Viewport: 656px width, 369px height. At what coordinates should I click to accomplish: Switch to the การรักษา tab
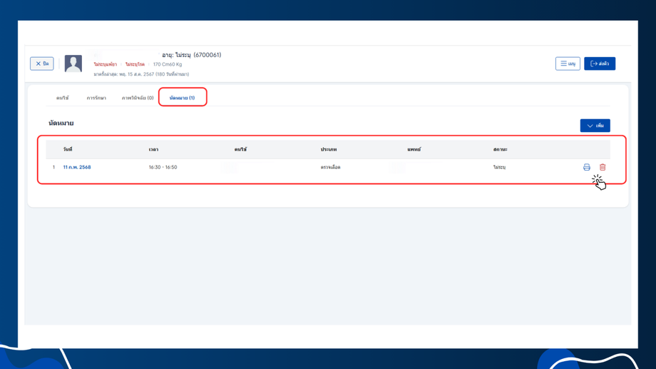96,98
